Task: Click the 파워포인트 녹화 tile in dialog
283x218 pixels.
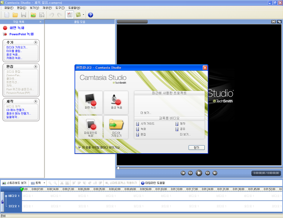Action: [x=90, y=127]
